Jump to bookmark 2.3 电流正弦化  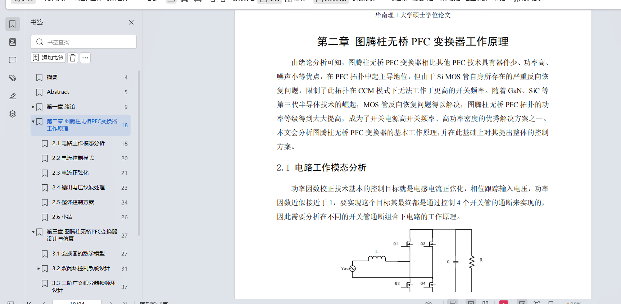71,173
